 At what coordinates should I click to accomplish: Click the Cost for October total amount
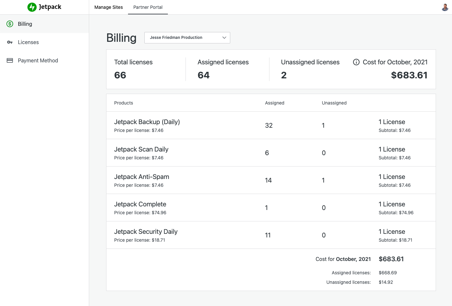409,75
